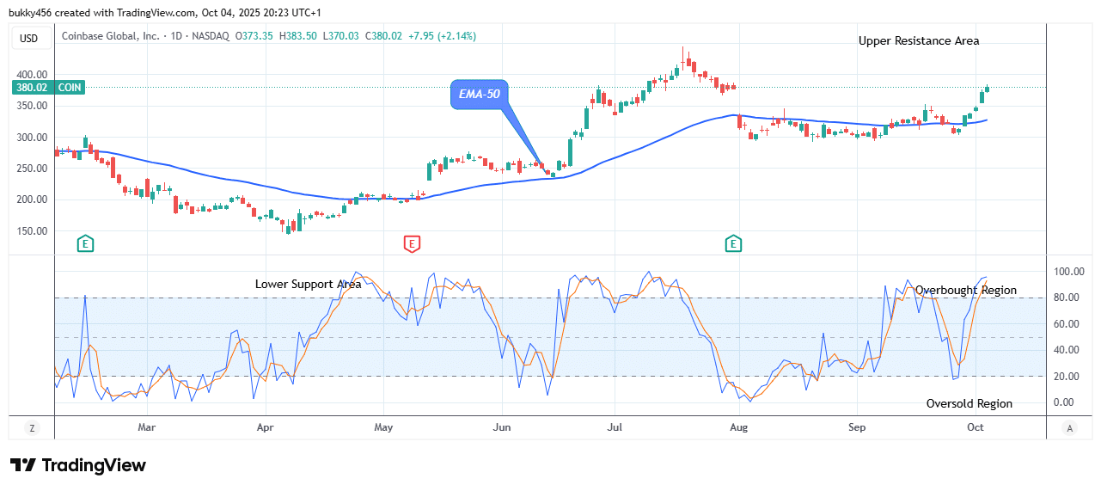Image resolution: width=1101 pixels, height=491 pixels.
Task: Click the Overbought Region text label
Action: point(965,290)
